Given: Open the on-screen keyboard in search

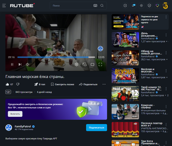Looking at the screenshot, I should point(95,5).
